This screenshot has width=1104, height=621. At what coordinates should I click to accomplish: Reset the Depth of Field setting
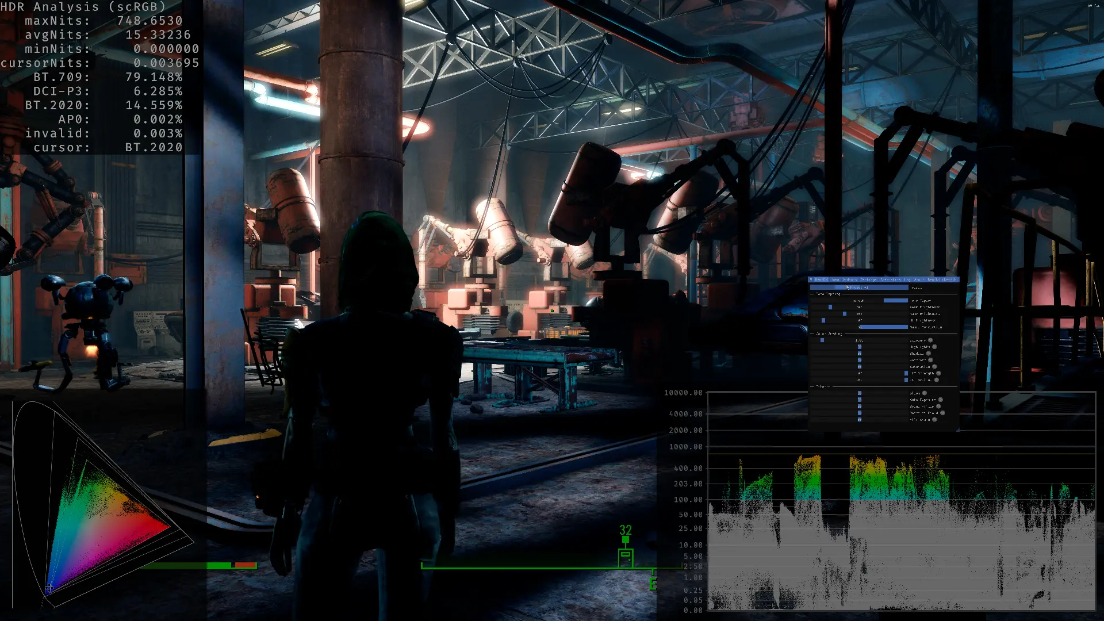coord(942,413)
